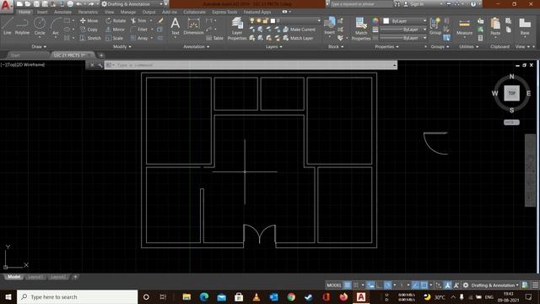Toggle drawing grid display in status bar

[348, 285]
